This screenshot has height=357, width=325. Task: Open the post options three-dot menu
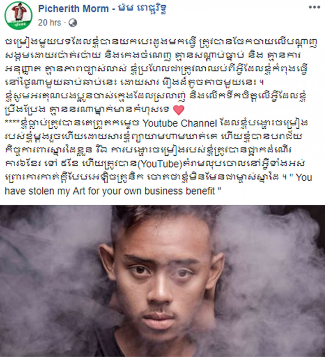point(314,7)
